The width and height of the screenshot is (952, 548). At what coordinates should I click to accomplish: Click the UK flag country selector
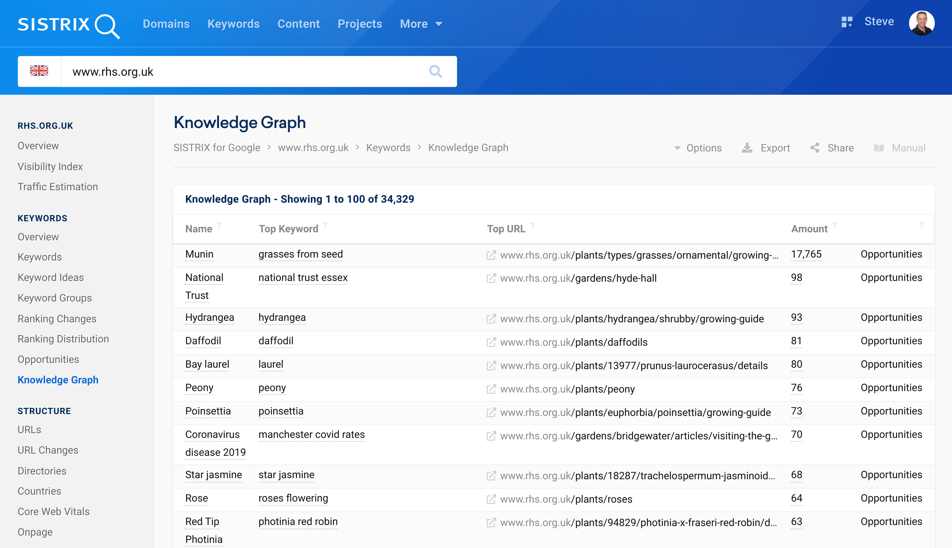(39, 71)
